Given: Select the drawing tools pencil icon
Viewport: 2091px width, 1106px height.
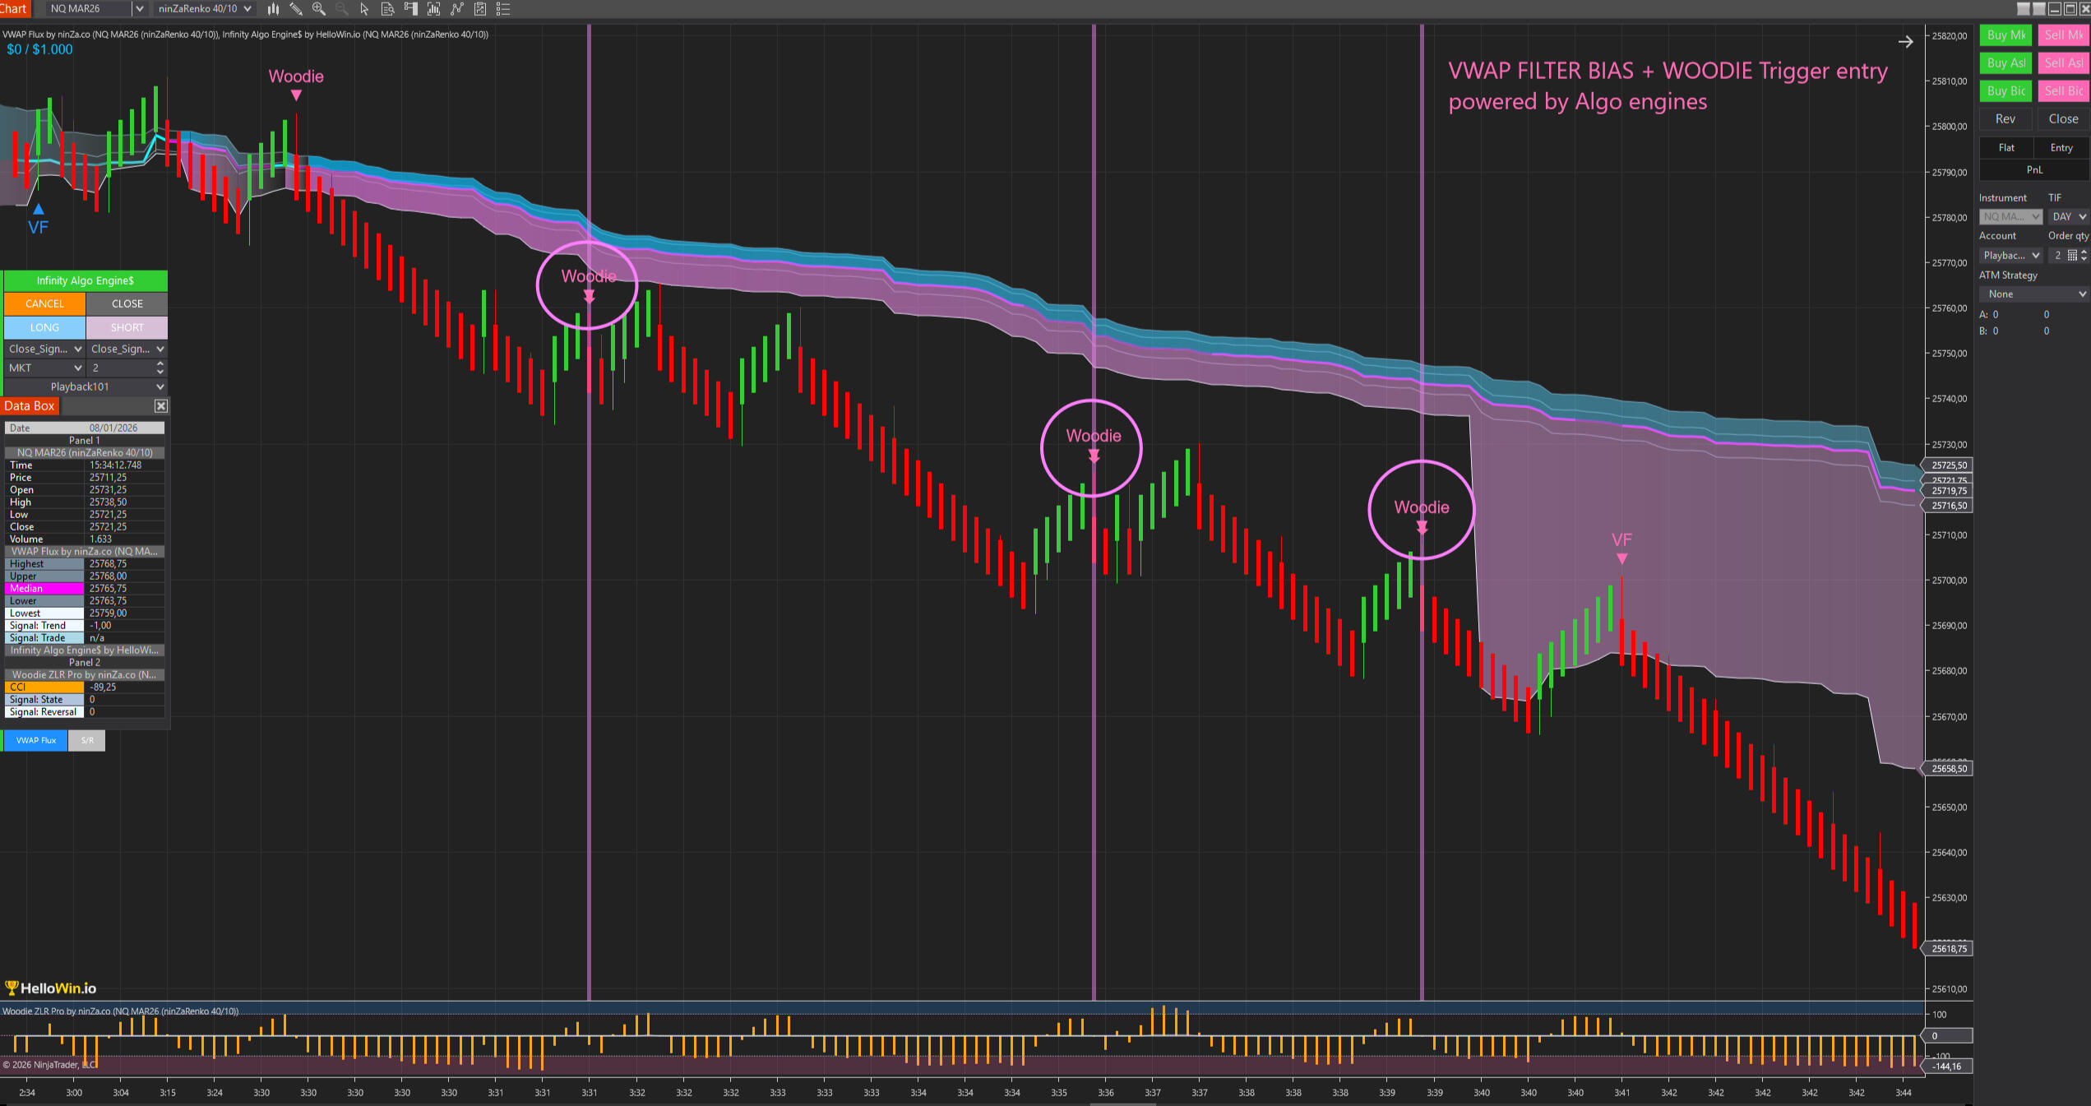Looking at the screenshot, I should pos(296,9).
